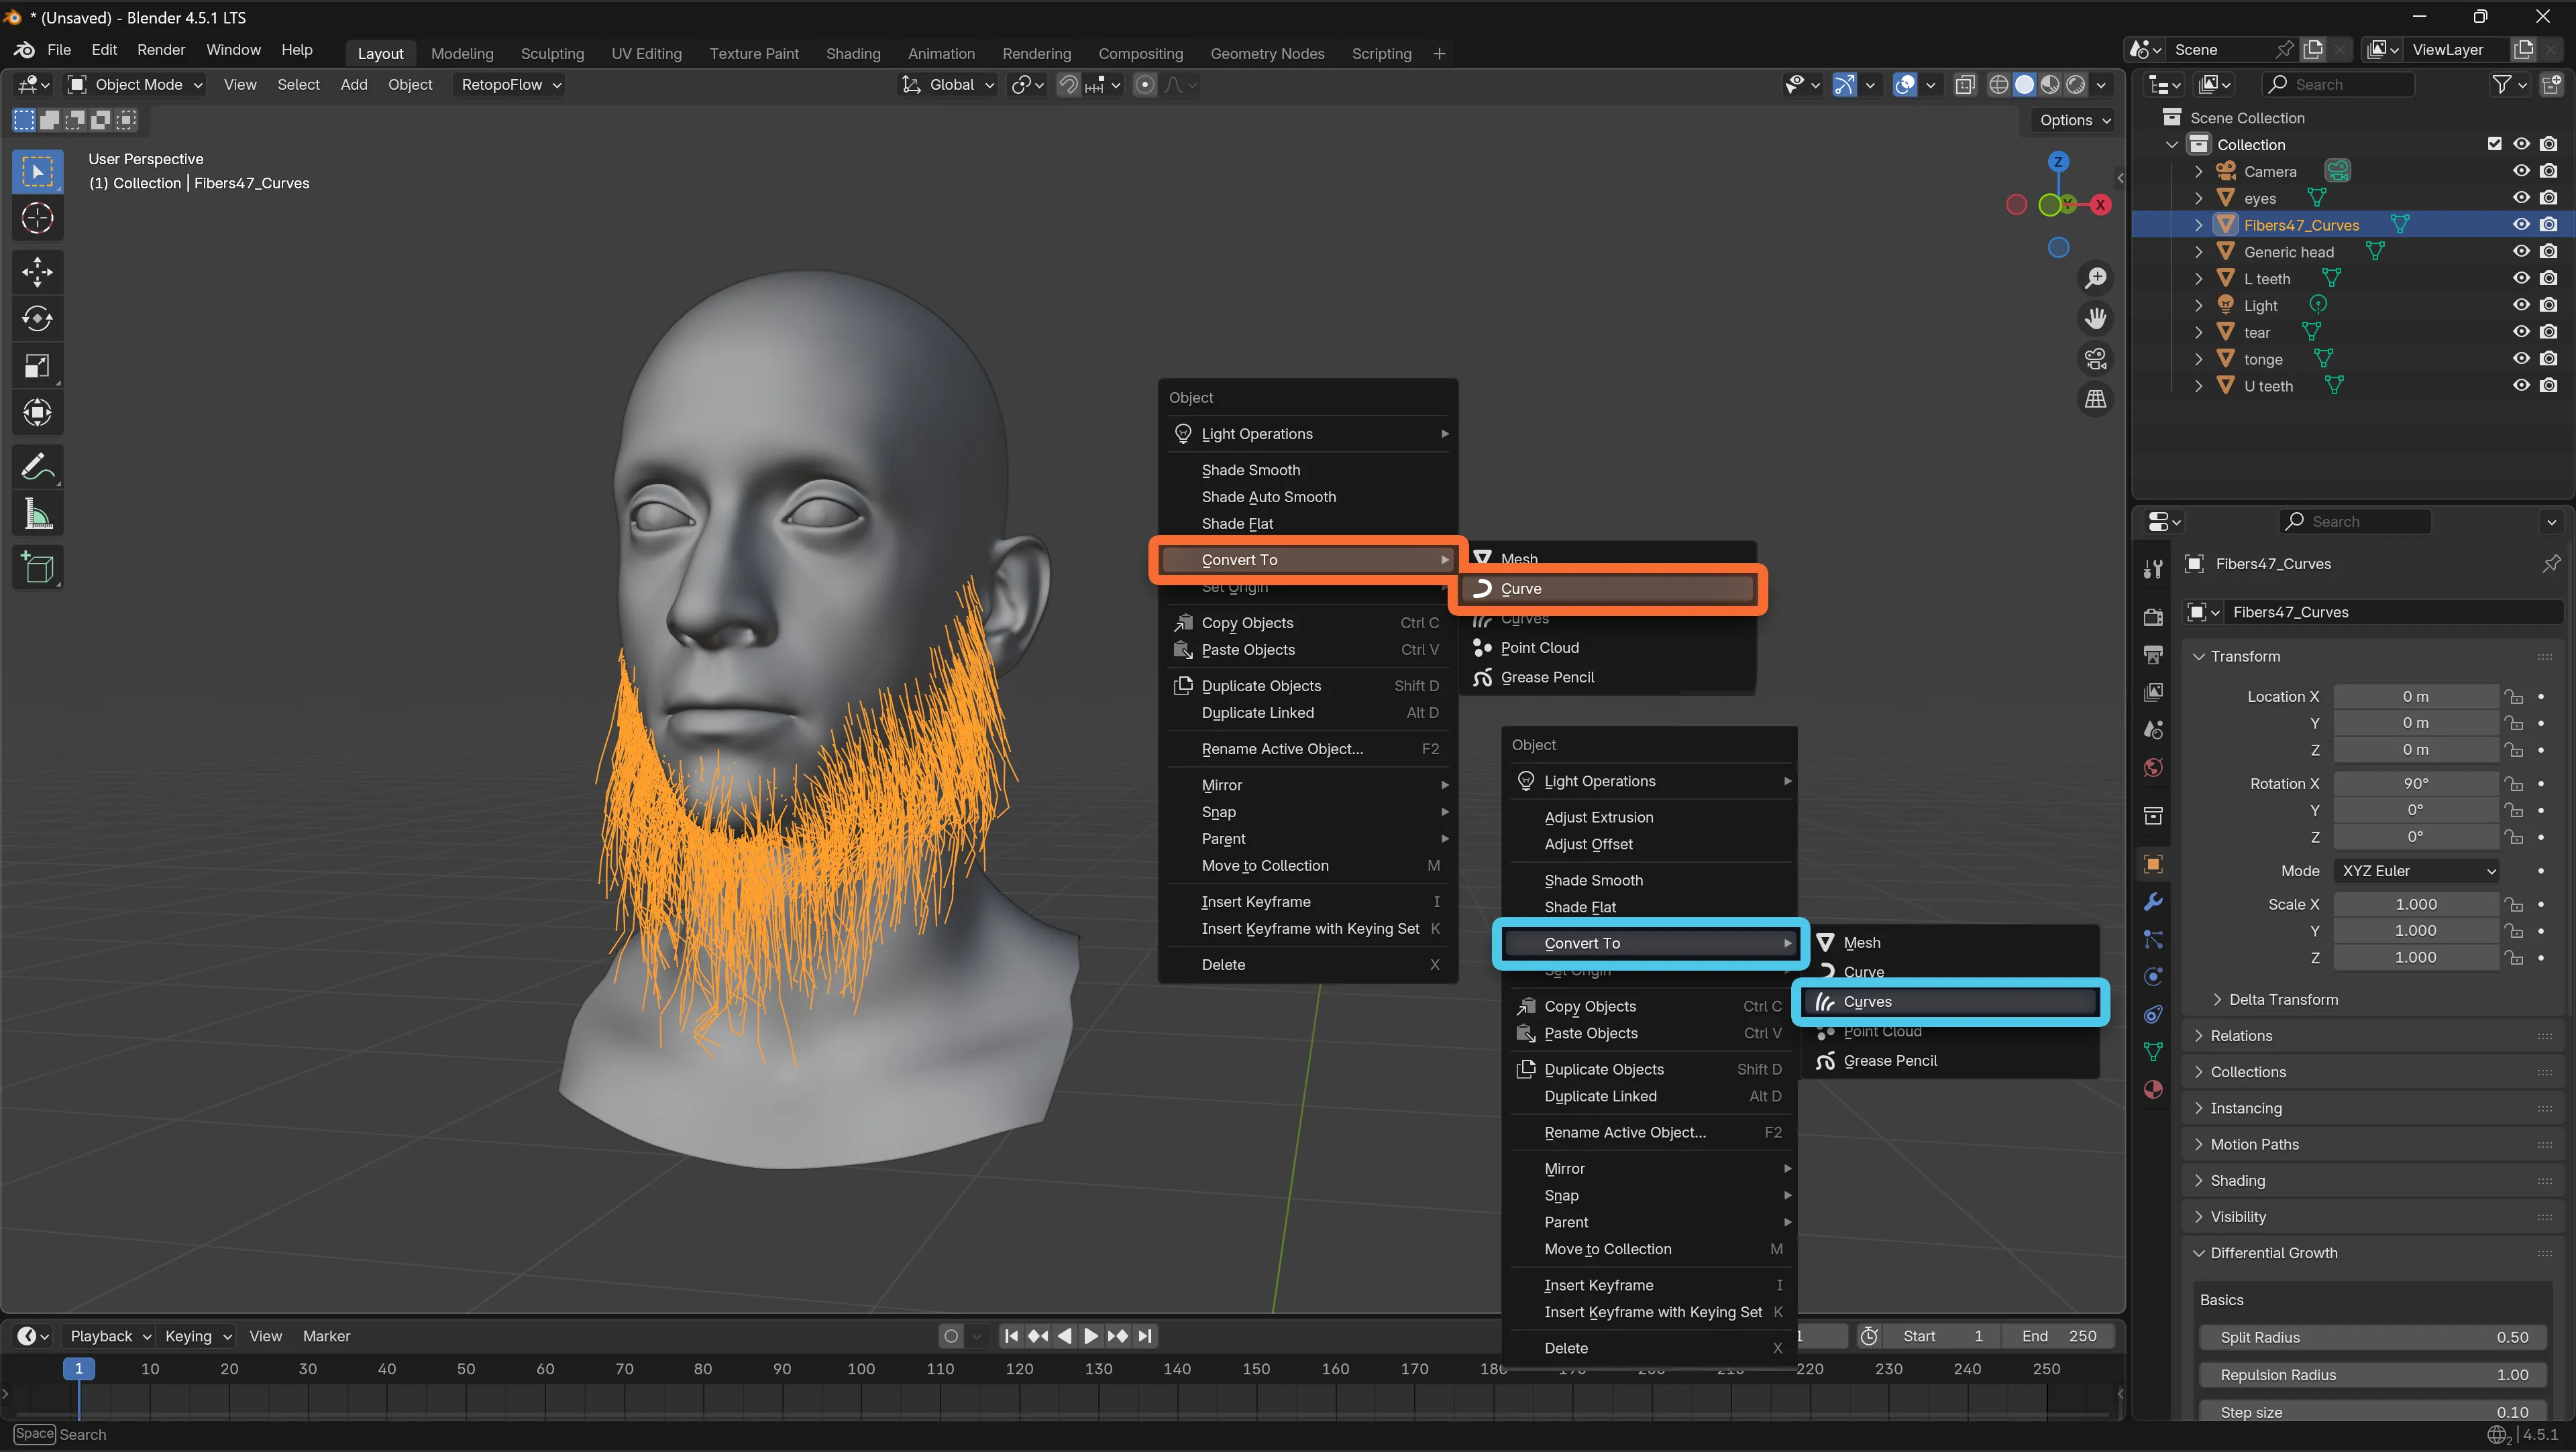Activate the Transform tool

pos(37,413)
